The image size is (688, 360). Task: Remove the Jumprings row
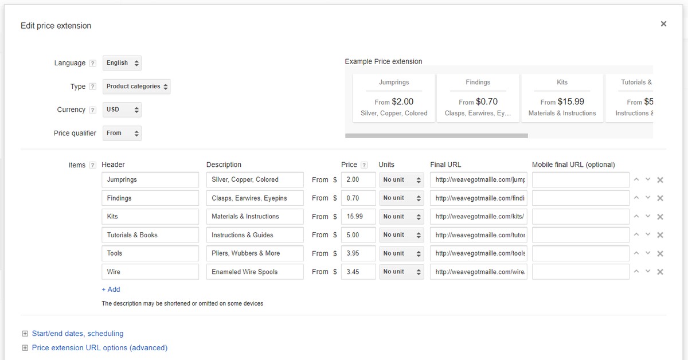point(660,180)
